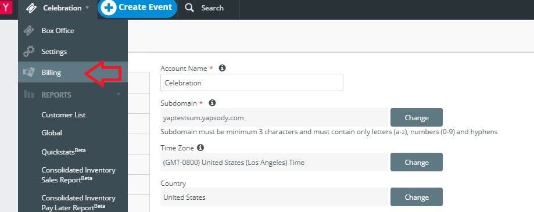Click the Subdomain info icon

point(212,102)
